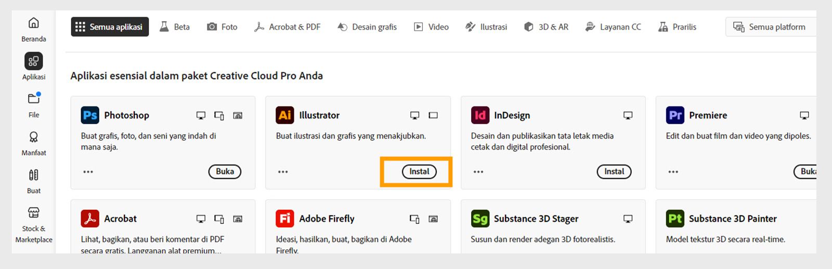
Task: Click the Photoshop app title
Action: coord(126,115)
